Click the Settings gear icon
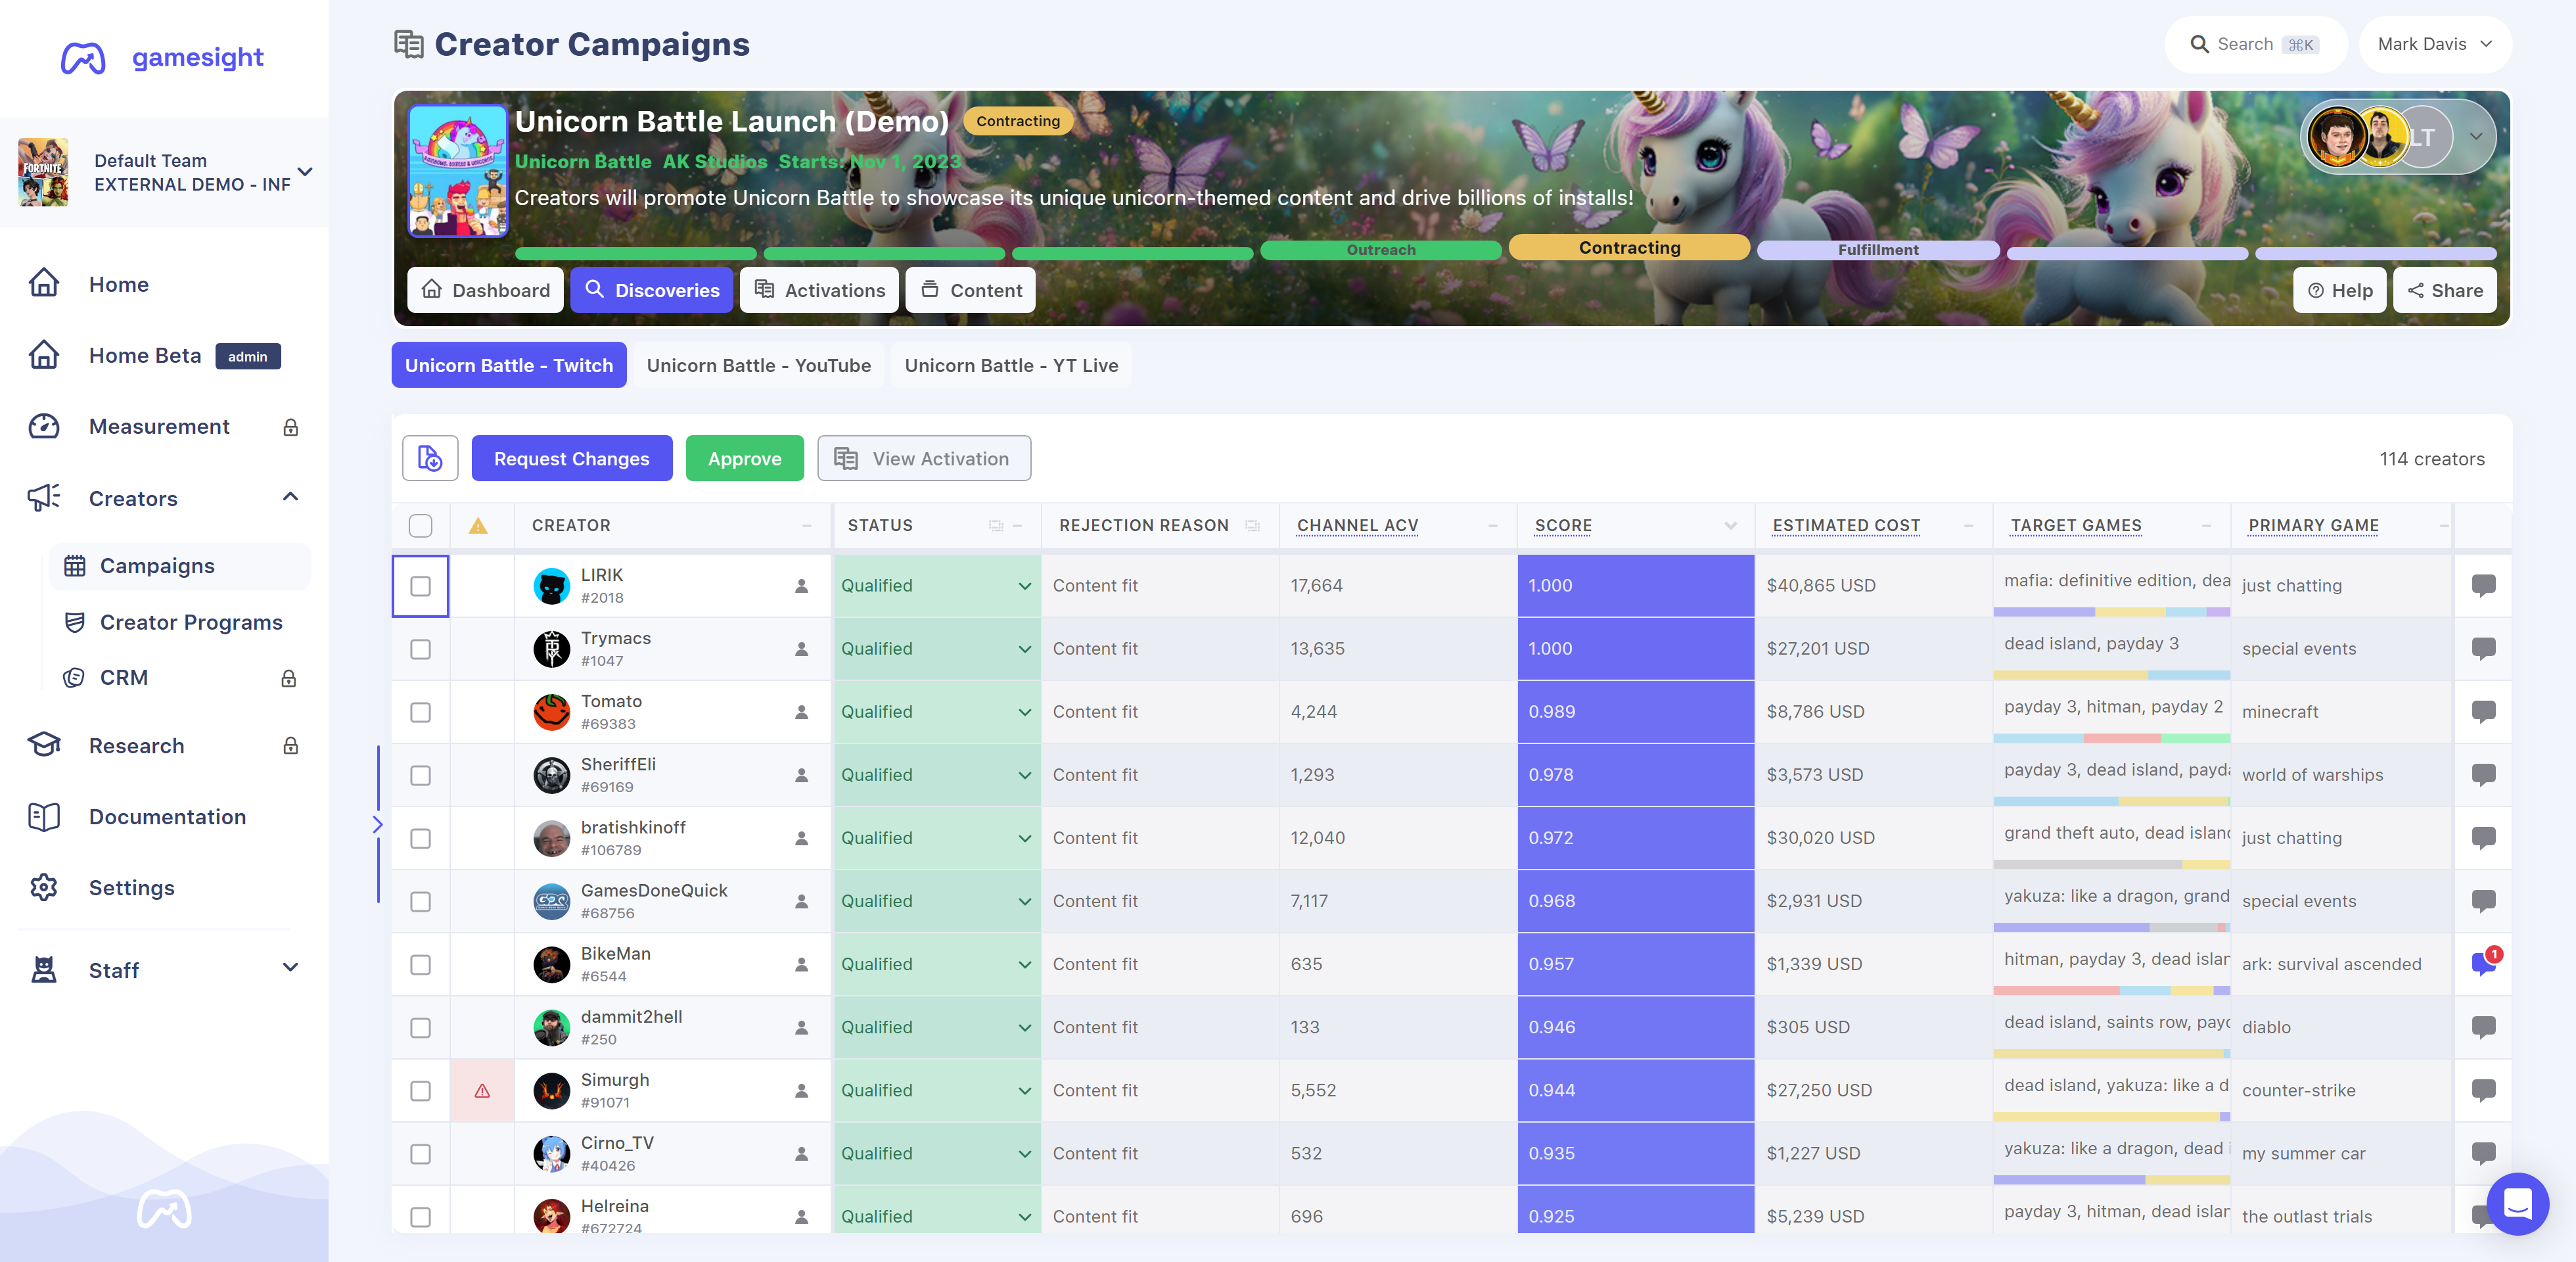Screen dimensions: 2576x1262 coord(44,888)
